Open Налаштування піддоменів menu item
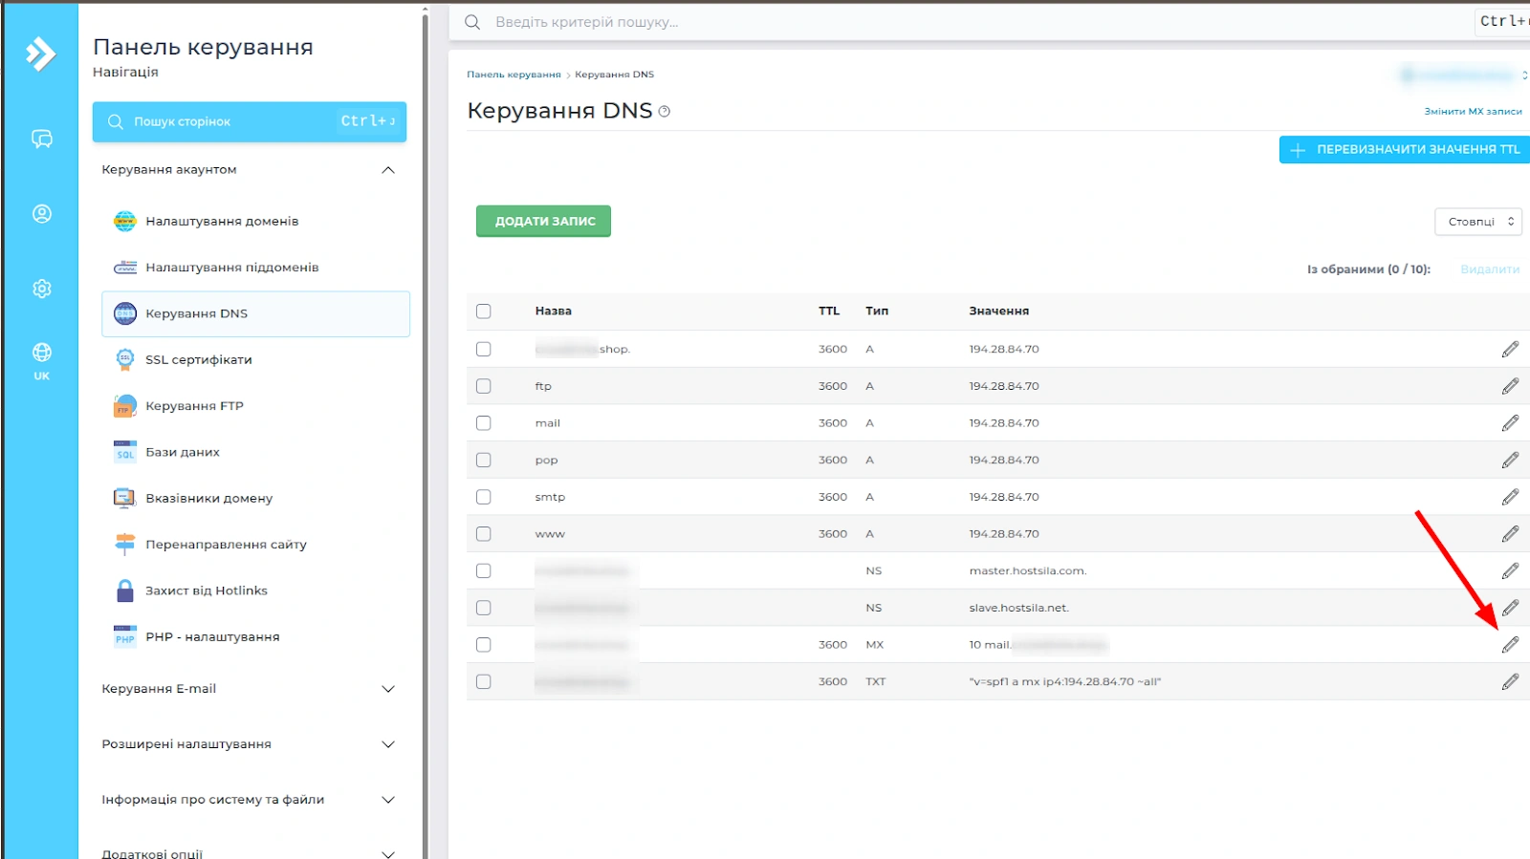 255,268
